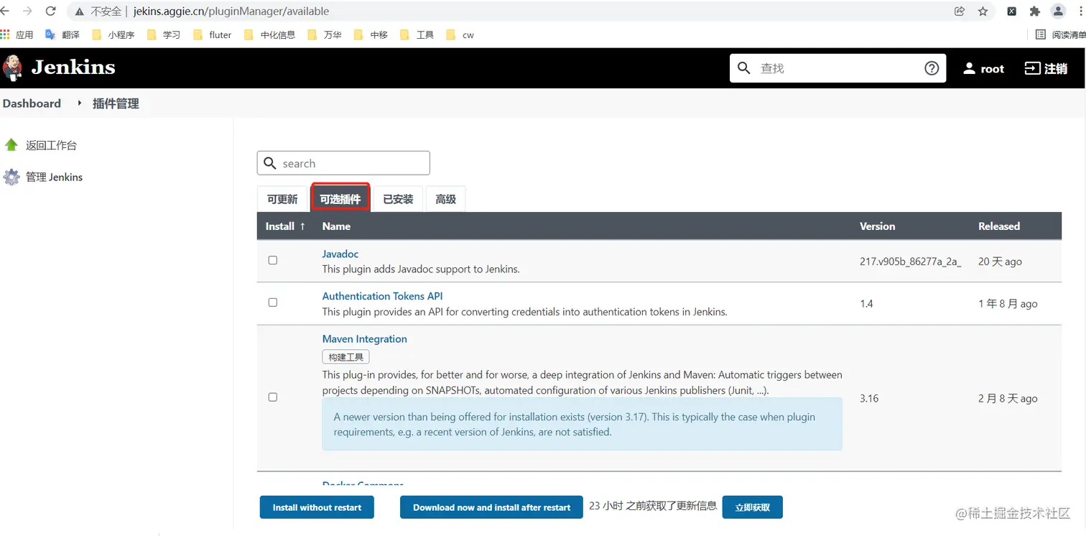Open the 万华 bookmark folder
This screenshot has width=1086, height=536.
tap(324, 34)
